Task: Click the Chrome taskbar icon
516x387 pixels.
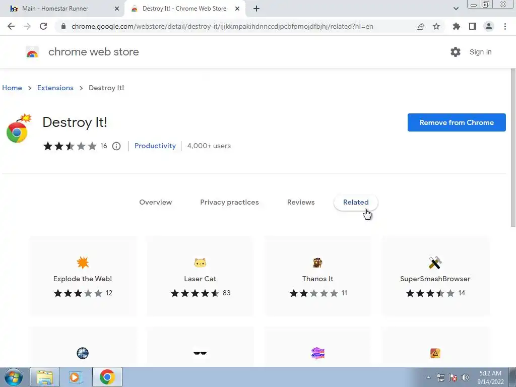Action: point(107,377)
